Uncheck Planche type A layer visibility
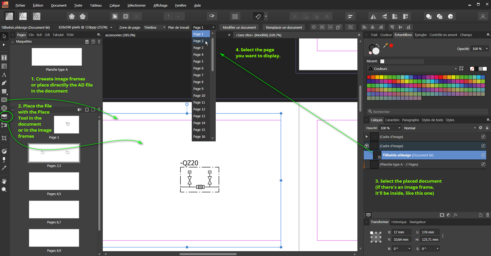 coord(483,164)
